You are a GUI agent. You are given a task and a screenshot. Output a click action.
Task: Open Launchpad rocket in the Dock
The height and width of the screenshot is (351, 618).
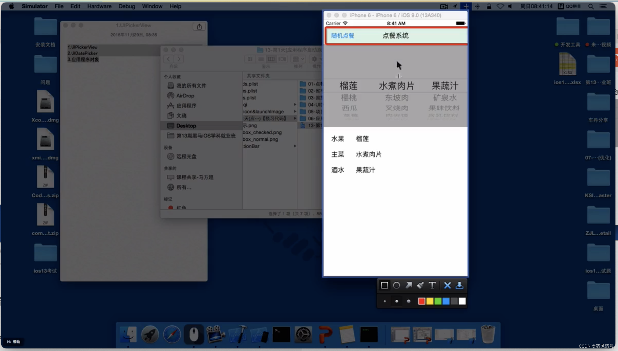click(150, 334)
